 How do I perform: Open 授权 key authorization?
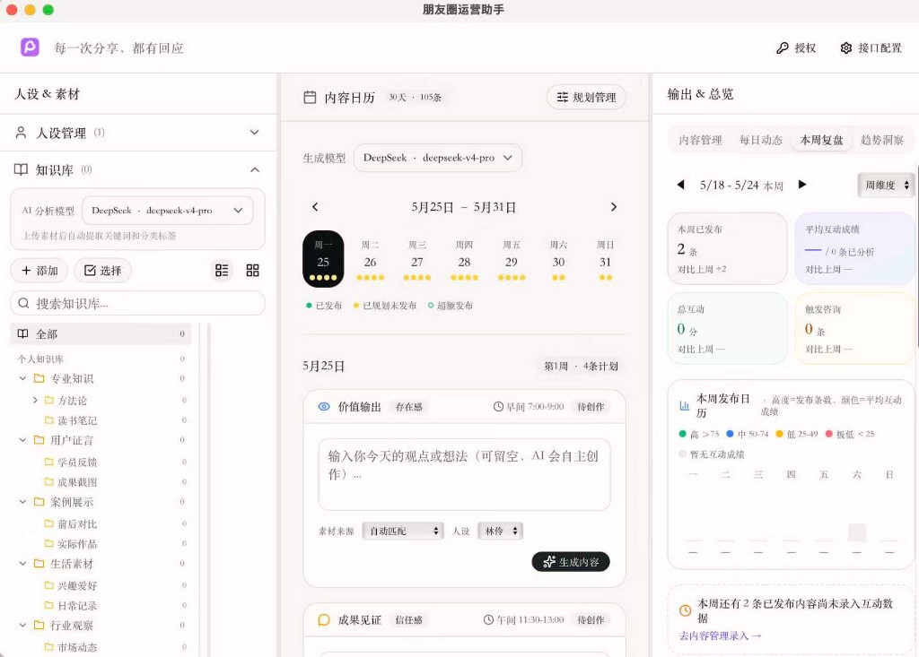(796, 48)
